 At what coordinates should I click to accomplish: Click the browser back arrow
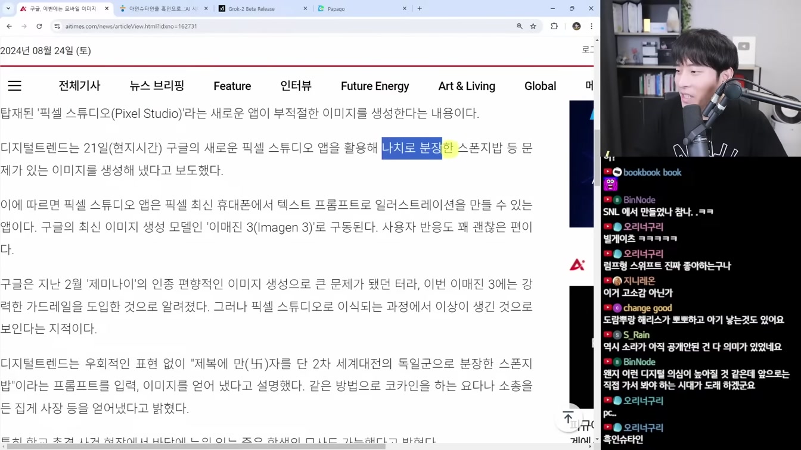[9, 26]
